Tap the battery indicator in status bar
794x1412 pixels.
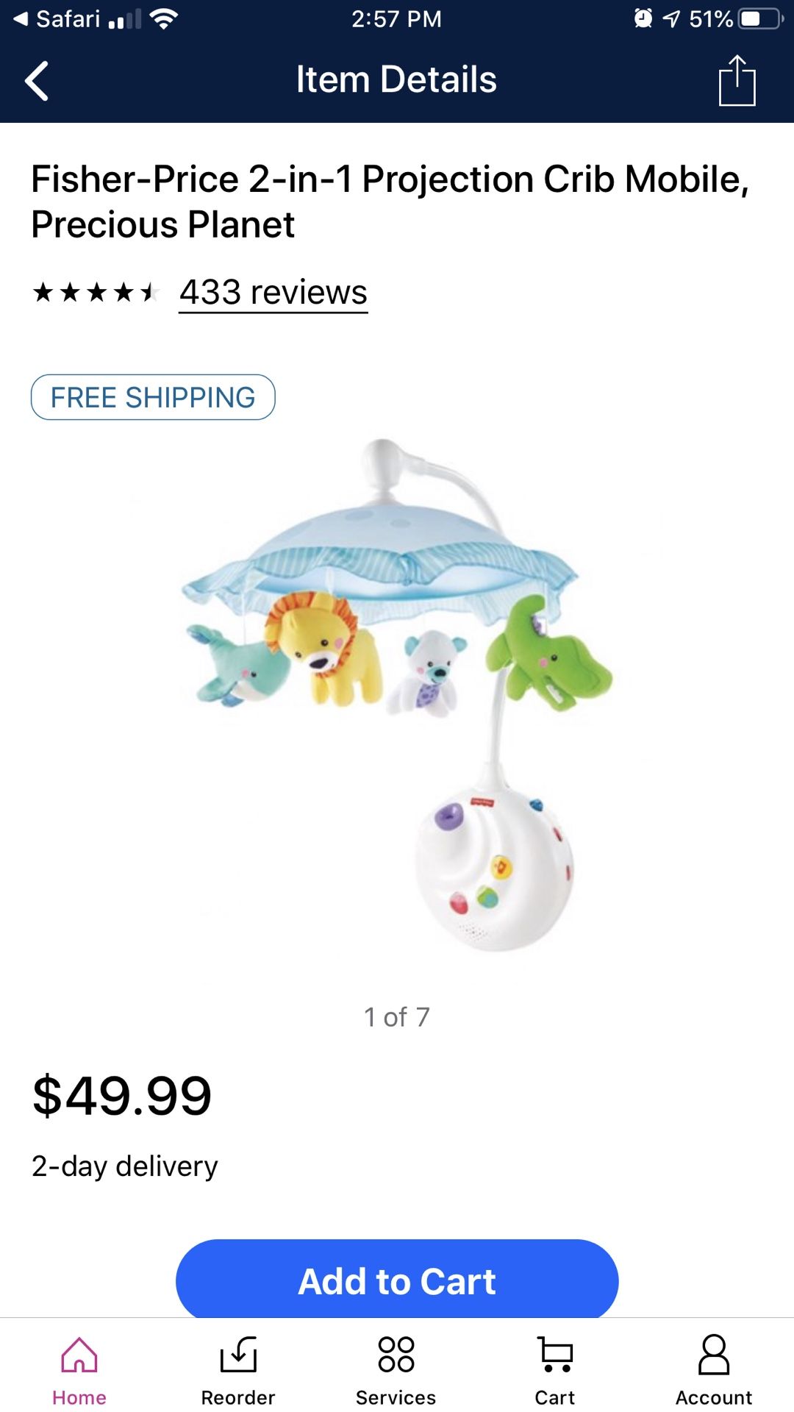pyautogui.click(x=760, y=18)
